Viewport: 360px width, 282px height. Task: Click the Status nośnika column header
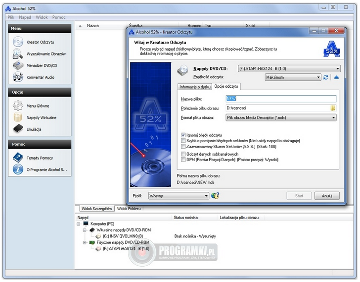coord(195,218)
